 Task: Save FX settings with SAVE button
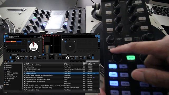(x=52, y=58)
